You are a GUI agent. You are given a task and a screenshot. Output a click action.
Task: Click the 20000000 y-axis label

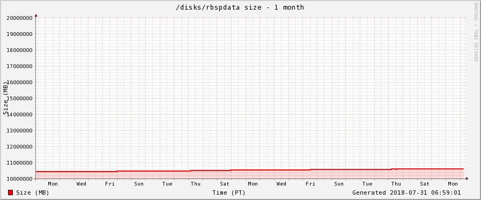point(20,18)
